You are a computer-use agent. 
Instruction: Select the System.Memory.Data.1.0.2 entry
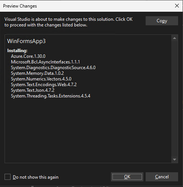[37, 73]
